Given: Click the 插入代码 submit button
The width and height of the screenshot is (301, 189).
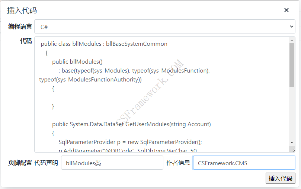Looking at the screenshot, I should click(x=281, y=178).
